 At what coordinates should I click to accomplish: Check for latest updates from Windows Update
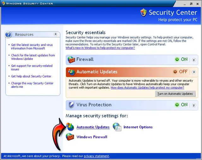pos(33,57)
